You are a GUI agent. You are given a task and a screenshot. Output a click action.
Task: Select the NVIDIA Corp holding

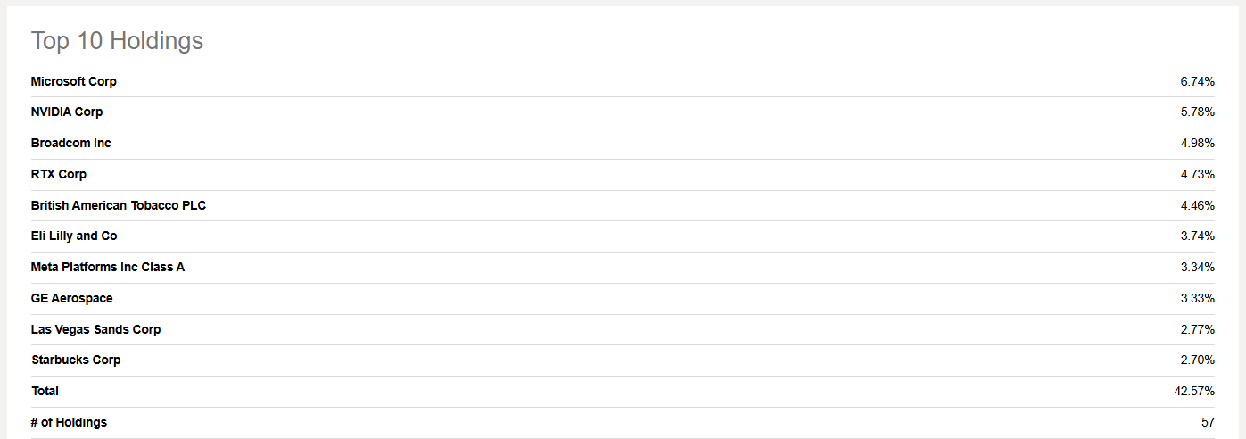67,112
